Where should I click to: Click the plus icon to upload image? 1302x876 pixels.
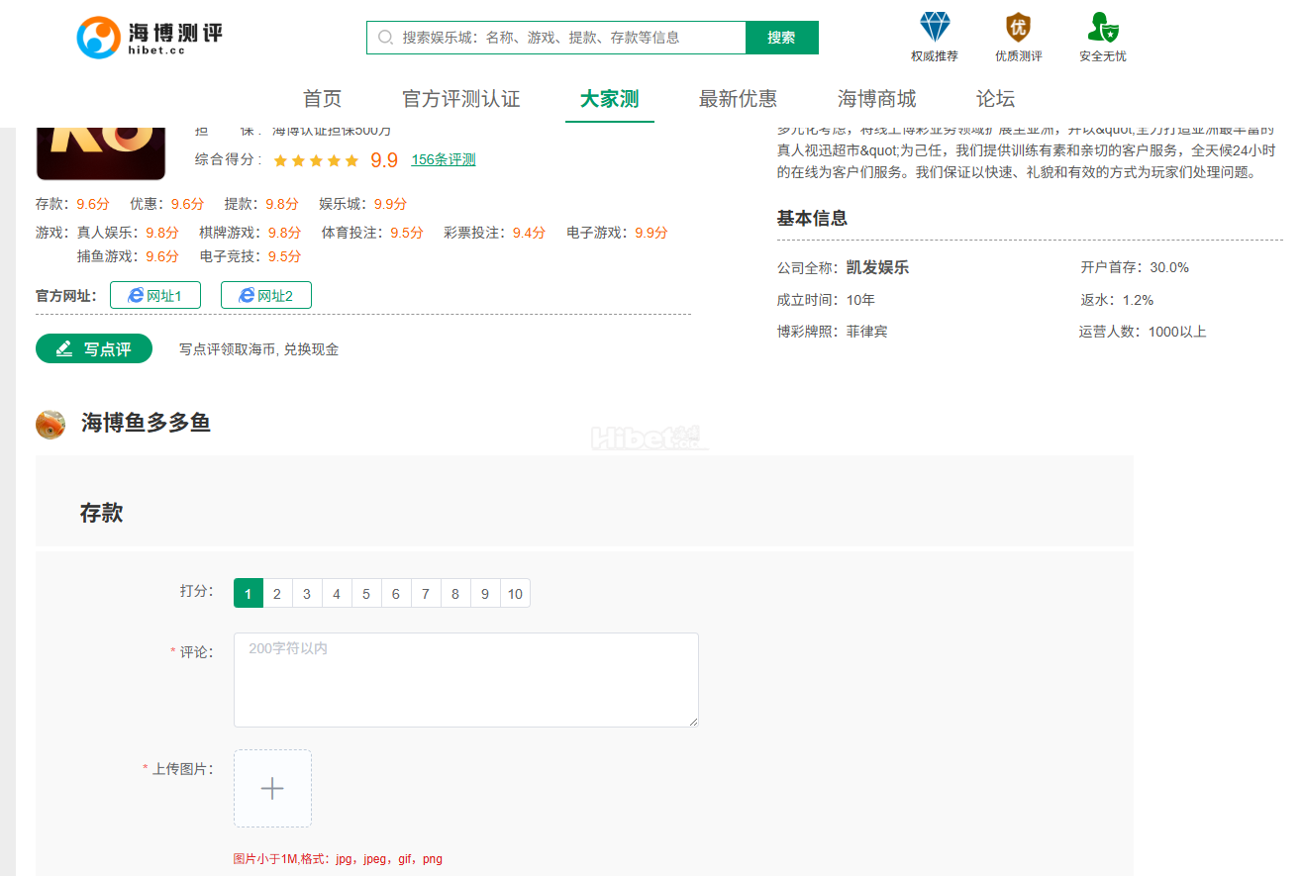(272, 788)
